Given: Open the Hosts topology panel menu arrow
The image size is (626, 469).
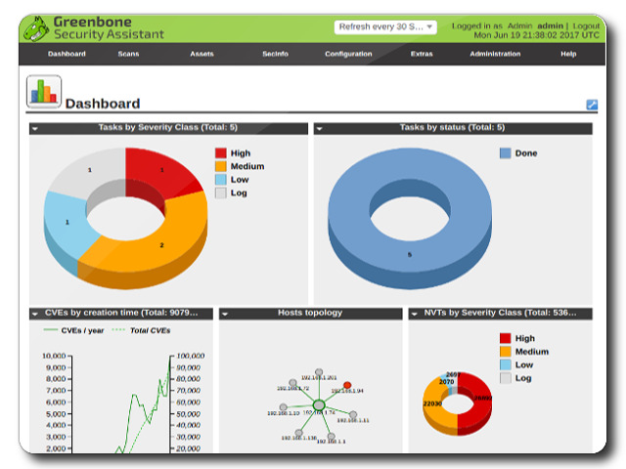Looking at the screenshot, I should point(225,314).
